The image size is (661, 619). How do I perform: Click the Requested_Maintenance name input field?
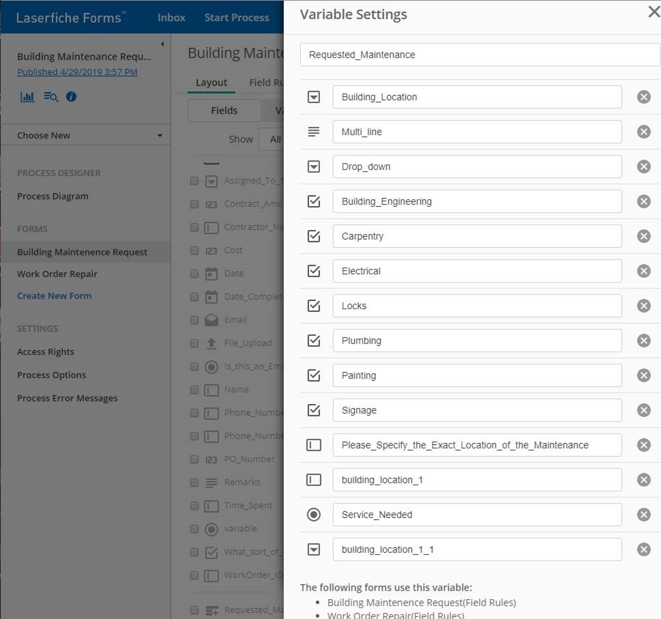click(480, 55)
